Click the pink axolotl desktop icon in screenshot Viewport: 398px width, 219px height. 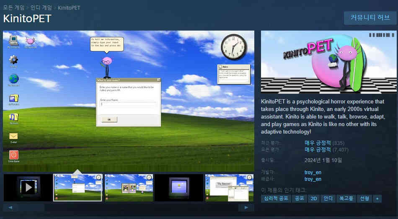point(31,42)
